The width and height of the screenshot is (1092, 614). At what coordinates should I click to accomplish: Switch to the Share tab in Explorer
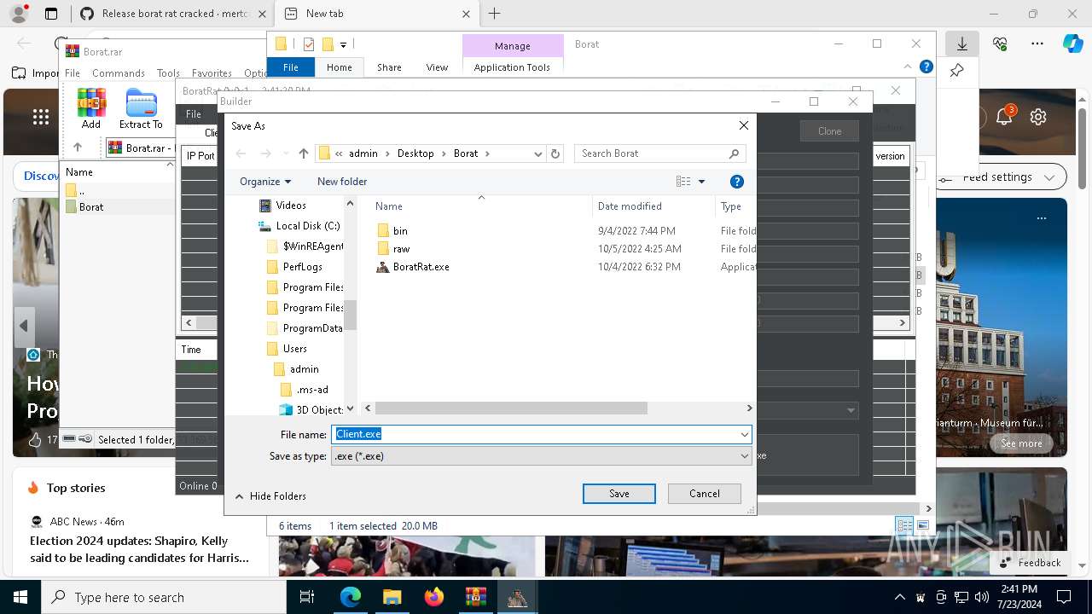(x=389, y=67)
